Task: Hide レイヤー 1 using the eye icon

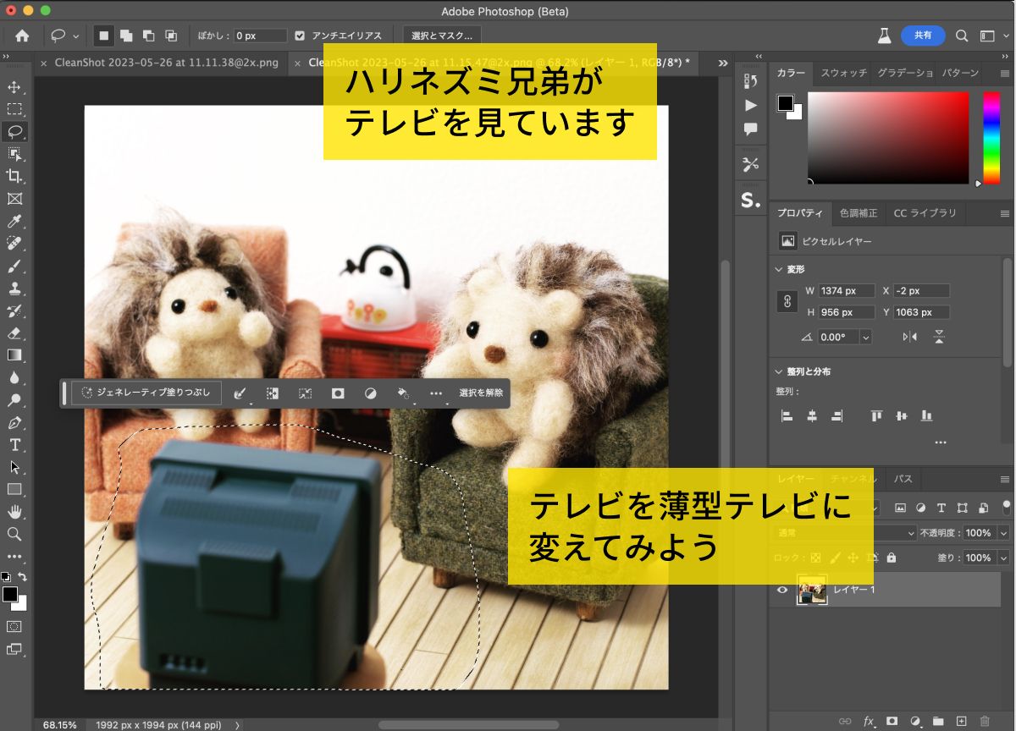Action: [x=782, y=590]
